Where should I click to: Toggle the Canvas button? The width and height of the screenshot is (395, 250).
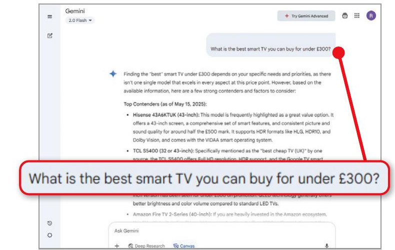[184, 246]
